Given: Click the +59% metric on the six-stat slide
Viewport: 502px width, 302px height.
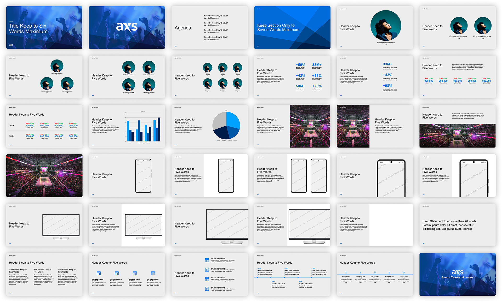Looking at the screenshot, I should [300, 65].
